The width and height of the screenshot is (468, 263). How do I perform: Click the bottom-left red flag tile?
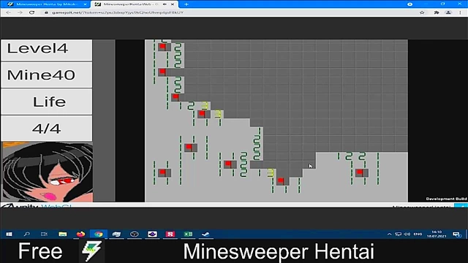(165, 172)
